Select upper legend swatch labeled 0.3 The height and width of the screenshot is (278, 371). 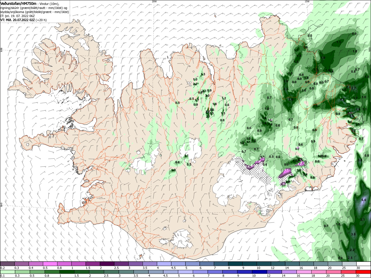pos(21,264)
